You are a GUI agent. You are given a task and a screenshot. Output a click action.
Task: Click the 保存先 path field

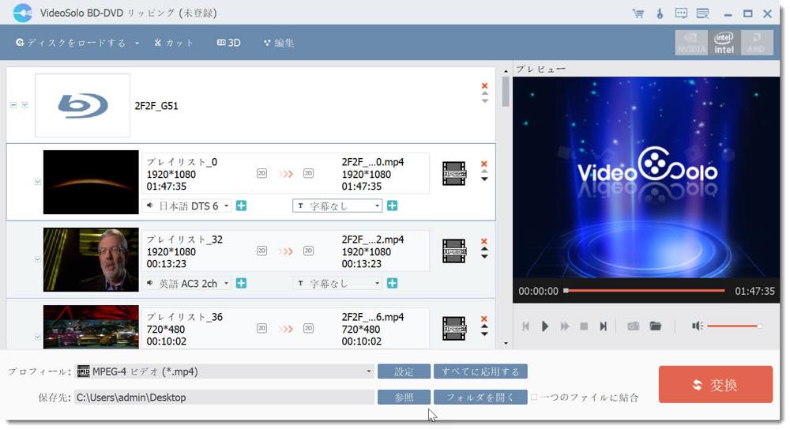point(224,398)
